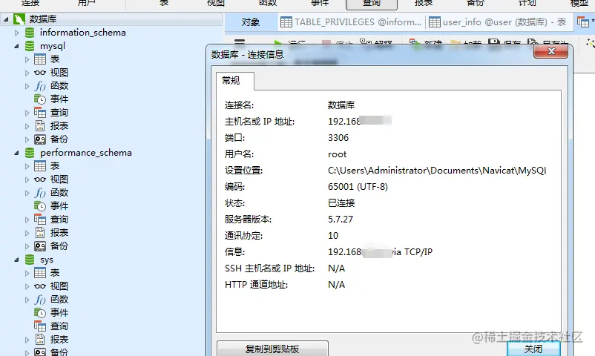Image resolution: width=595 pixels, height=356 pixels.
Task: Open the 表 tables icon under performance_schema
Action: pos(40,166)
